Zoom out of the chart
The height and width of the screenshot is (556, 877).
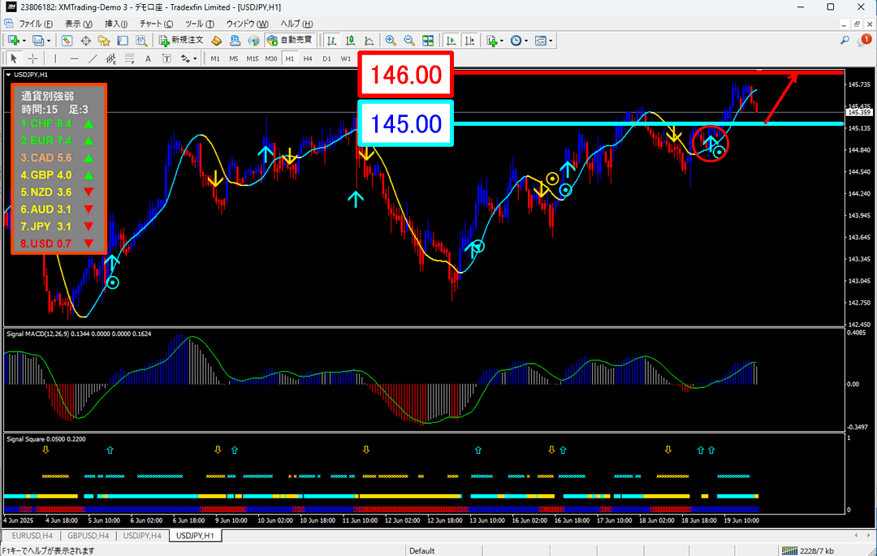point(408,41)
